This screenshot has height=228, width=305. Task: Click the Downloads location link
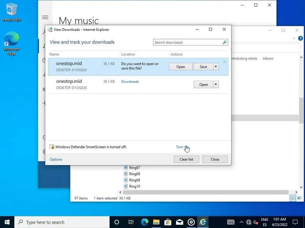tap(130, 82)
